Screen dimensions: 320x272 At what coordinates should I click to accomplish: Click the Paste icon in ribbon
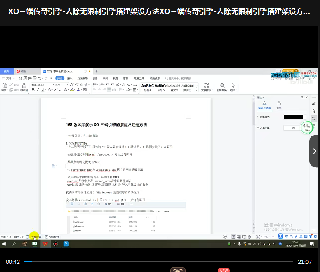click(5, 85)
